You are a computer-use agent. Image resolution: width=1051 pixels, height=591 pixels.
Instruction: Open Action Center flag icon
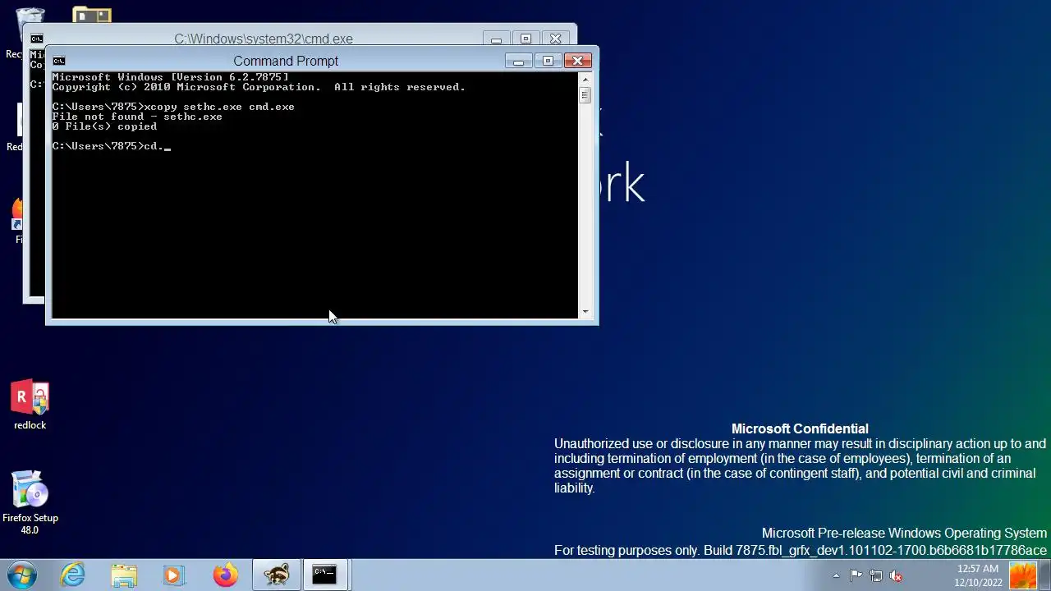856,576
